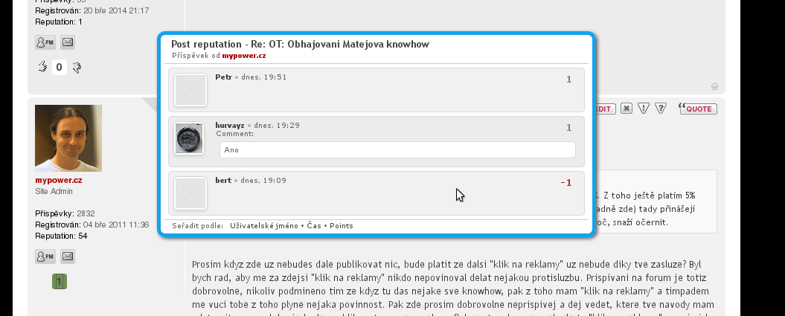Click the 'Ano' comment text
Viewport: 785px width, 316px height.
(x=232, y=150)
